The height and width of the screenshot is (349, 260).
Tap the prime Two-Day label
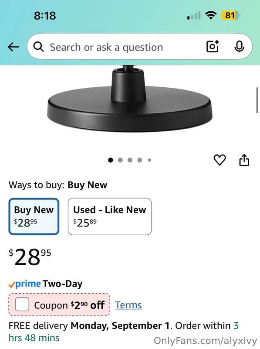coord(45,284)
